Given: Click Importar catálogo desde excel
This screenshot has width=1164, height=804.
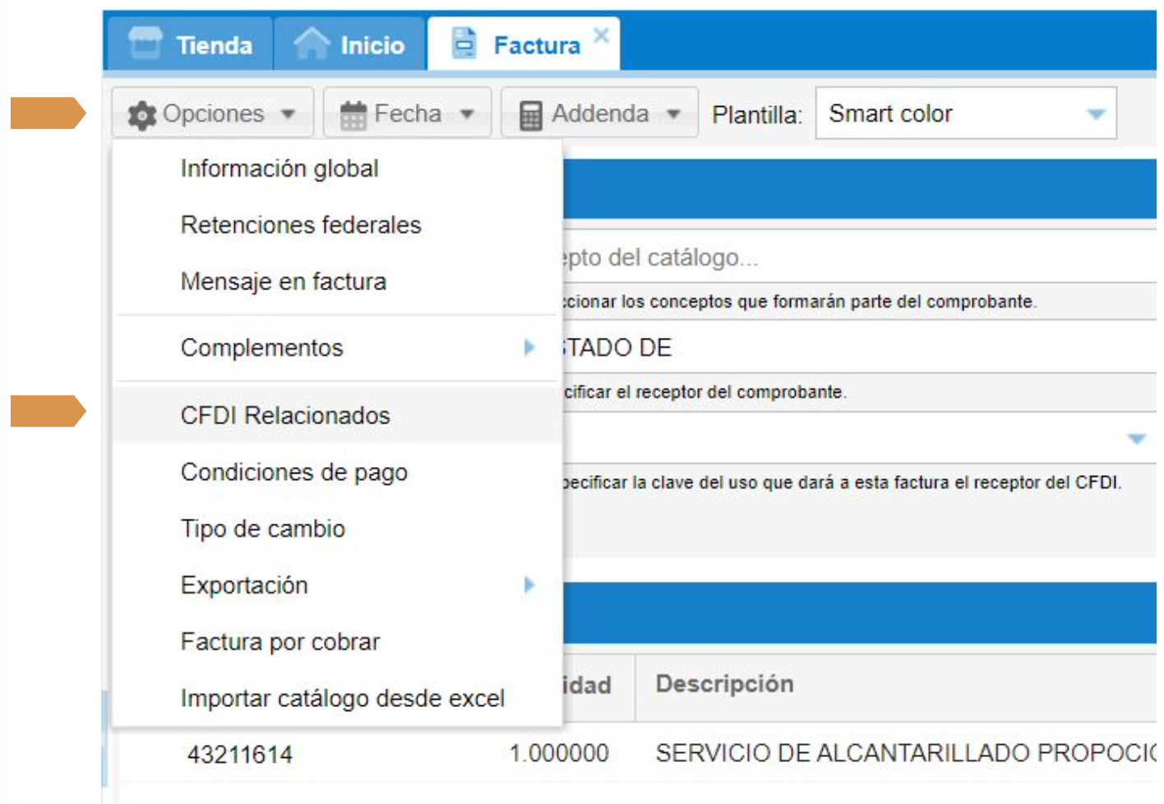Looking at the screenshot, I should 343,699.
